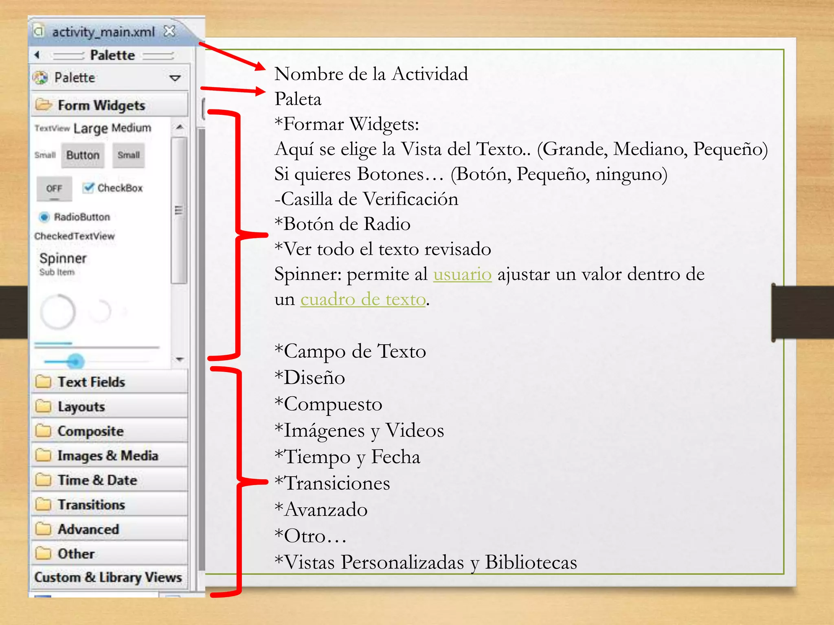Click the palette vertical scrollbar thumb
Image resolution: width=834 pixels, height=625 pixels.
[179, 210]
